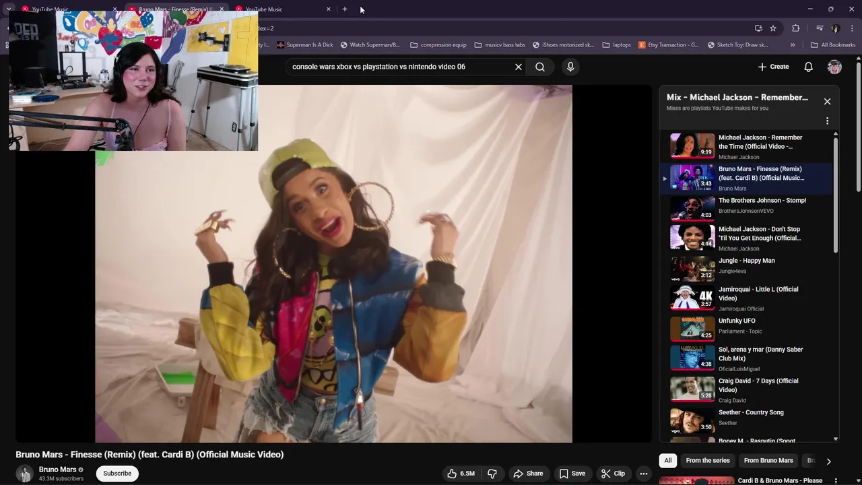Open Chrome three-dot menu
862x485 pixels.
tap(853, 28)
